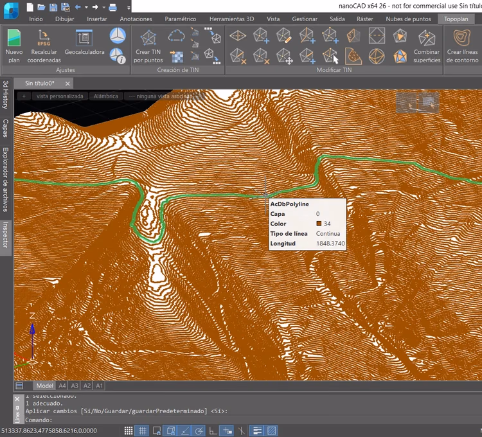Expand quick access toolbar customize arrow

(129, 8)
